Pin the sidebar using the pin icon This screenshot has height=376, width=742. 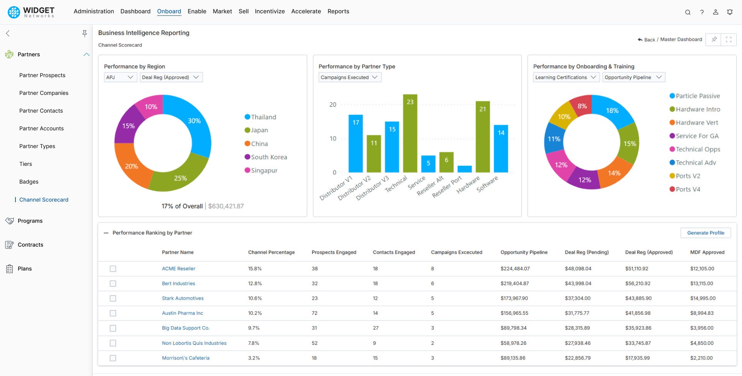[x=85, y=34]
